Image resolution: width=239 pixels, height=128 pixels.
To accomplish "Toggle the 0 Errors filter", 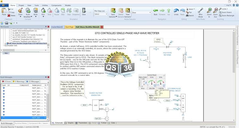I will [7, 82].
